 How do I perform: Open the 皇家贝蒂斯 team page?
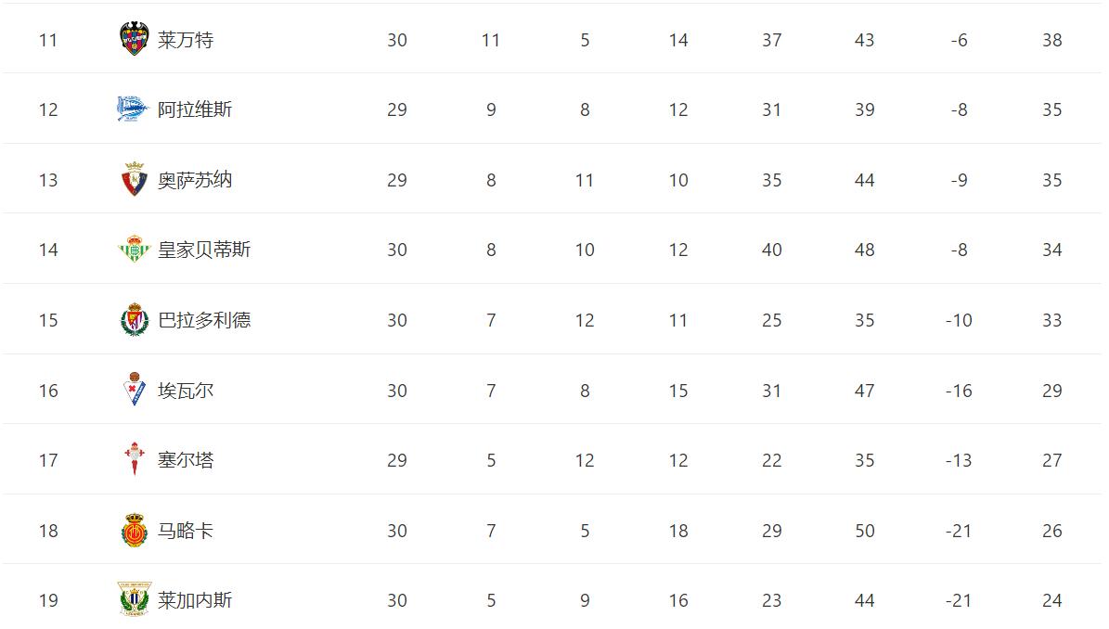coord(204,250)
